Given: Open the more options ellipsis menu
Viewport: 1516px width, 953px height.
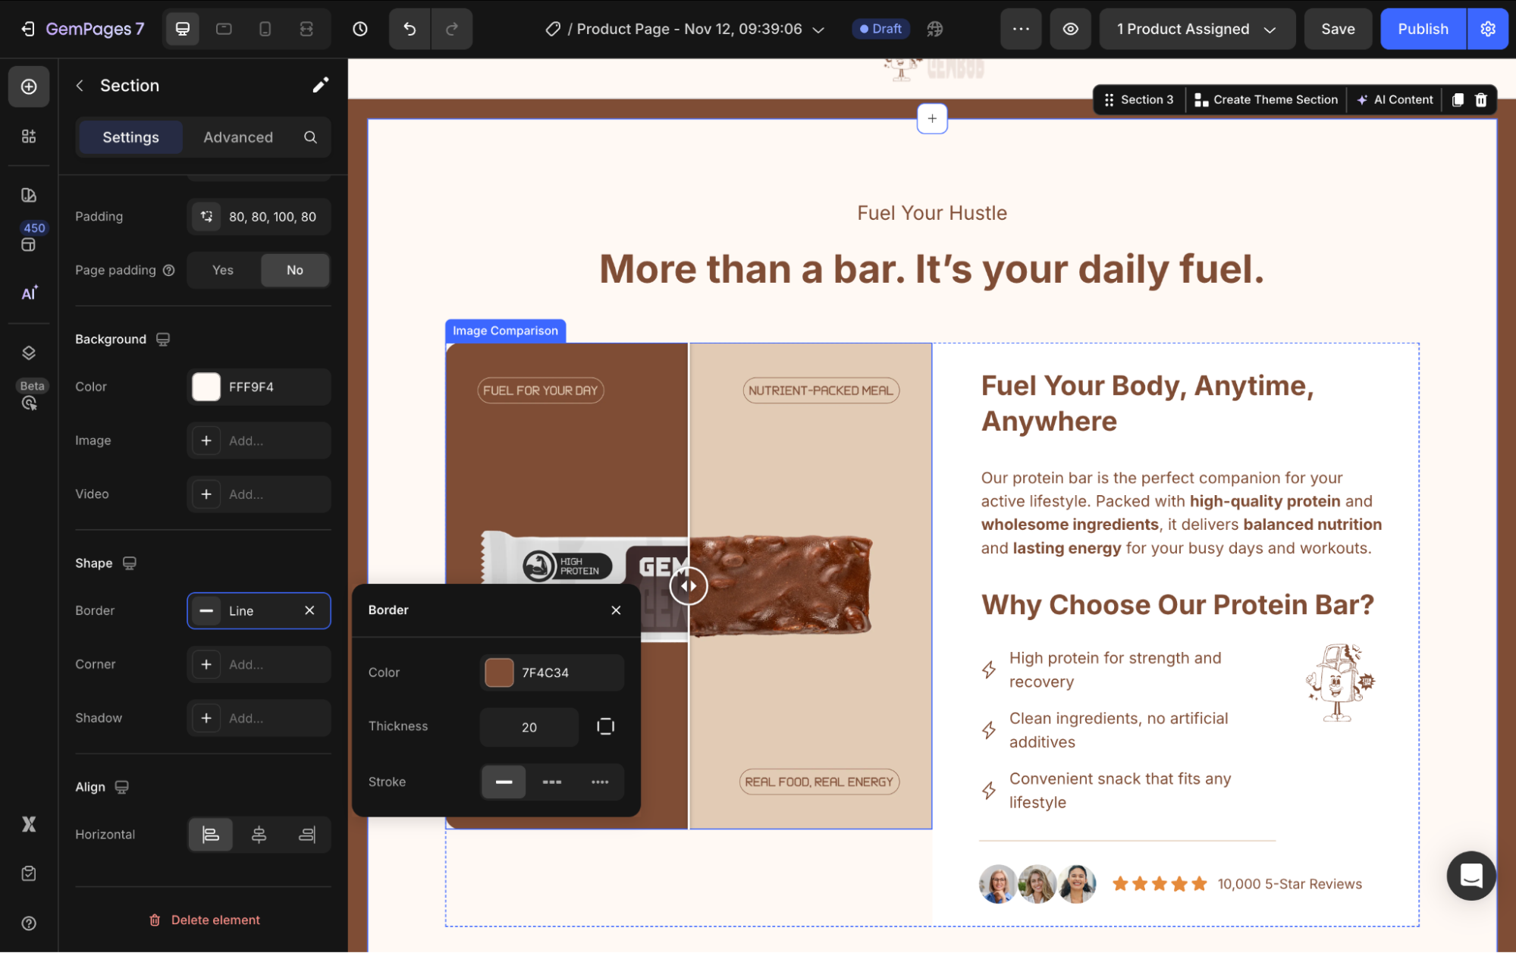Looking at the screenshot, I should (x=1021, y=29).
